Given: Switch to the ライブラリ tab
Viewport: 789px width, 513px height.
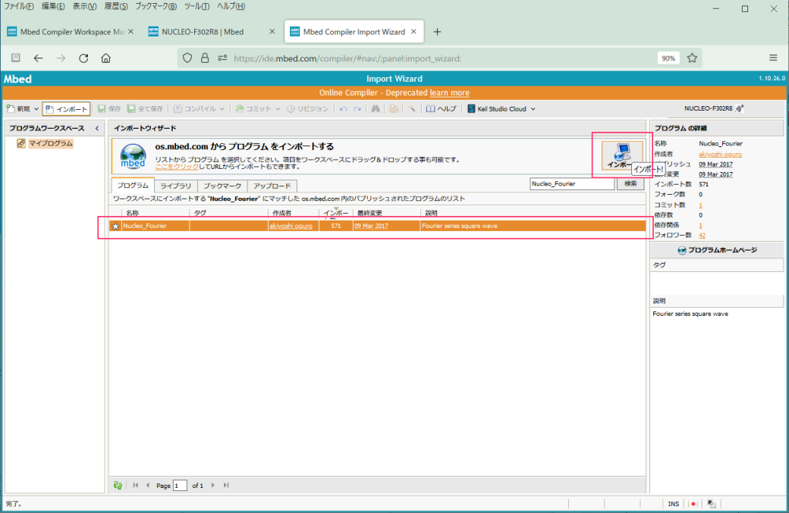Looking at the screenshot, I should pos(175,186).
